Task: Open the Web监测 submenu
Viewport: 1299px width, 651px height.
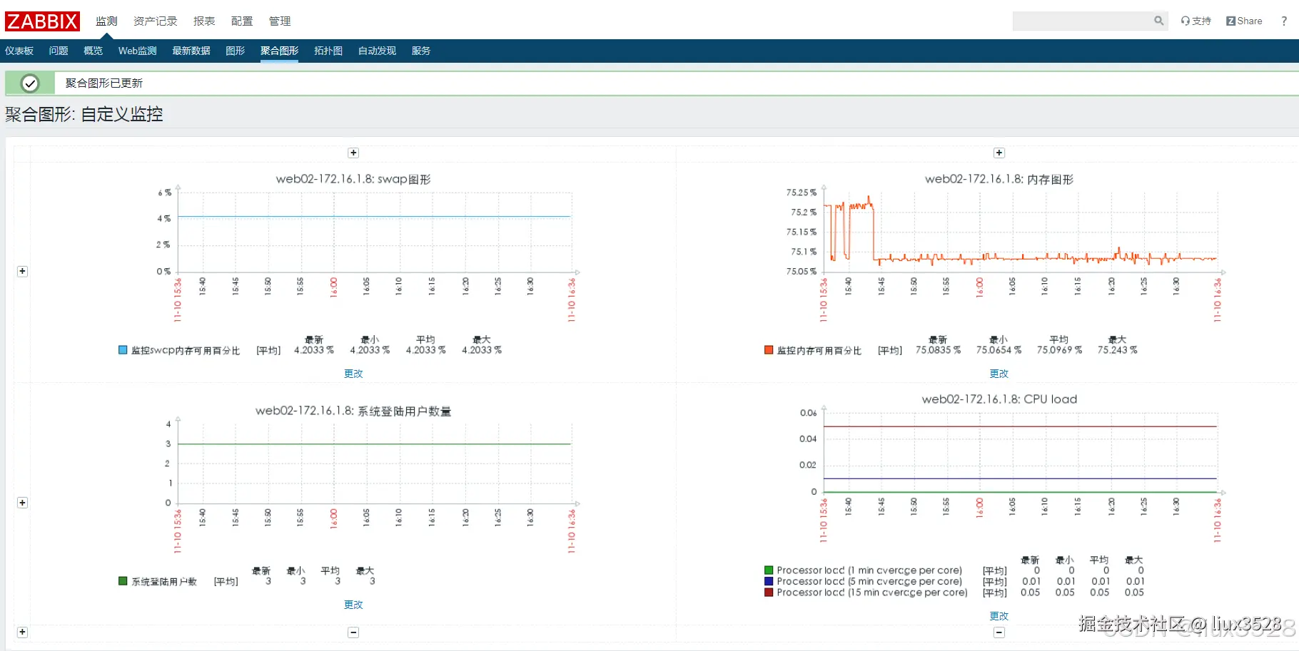Action: tap(138, 51)
